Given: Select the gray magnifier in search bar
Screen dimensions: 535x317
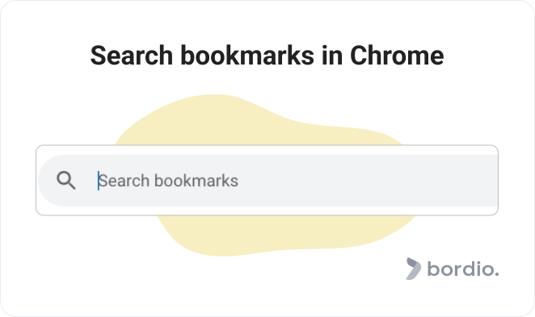Looking at the screenshot, I should point(65,180).
